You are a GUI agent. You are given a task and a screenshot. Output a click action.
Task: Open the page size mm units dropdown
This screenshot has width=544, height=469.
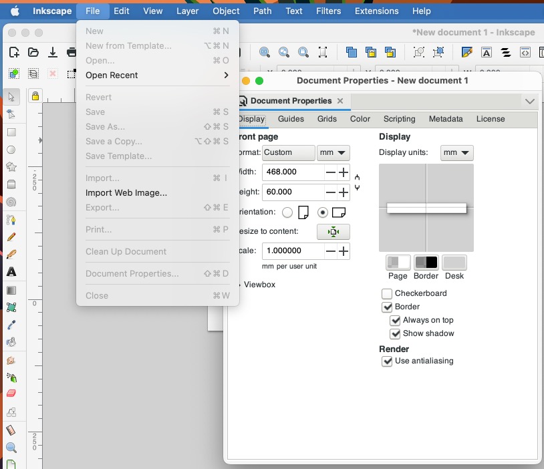point(333,152)
